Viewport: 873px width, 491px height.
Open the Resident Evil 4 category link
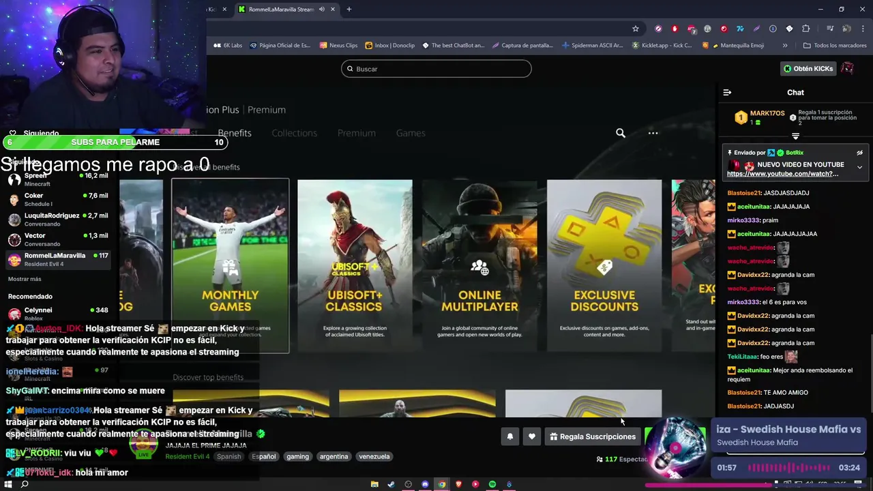tap(187, 457)
